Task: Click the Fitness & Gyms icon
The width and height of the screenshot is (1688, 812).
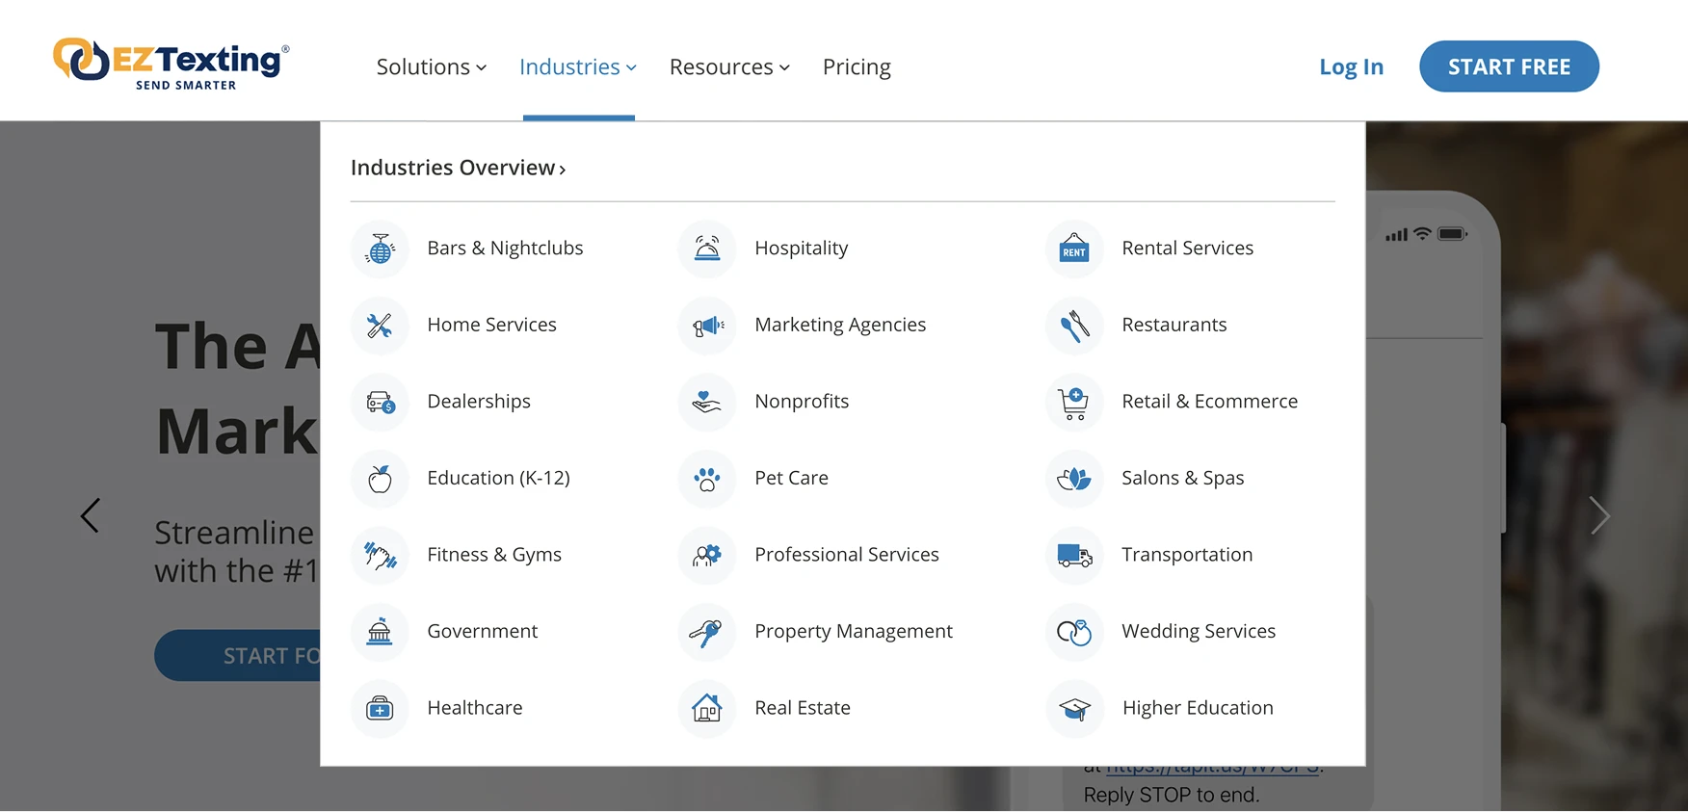Action: click(x=380, y=555)
